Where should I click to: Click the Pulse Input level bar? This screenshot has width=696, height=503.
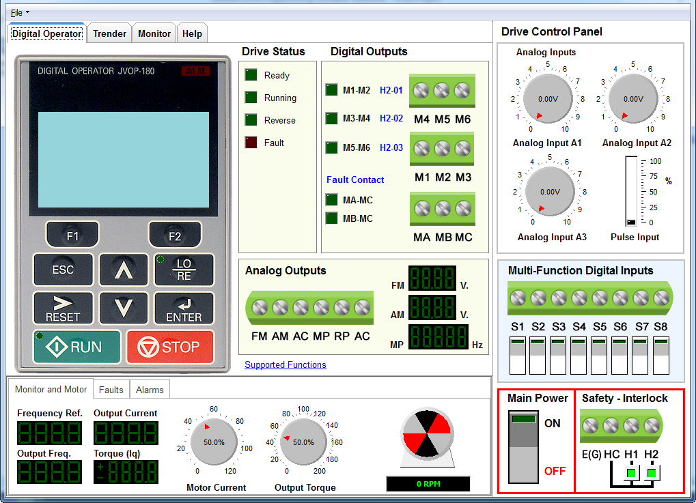(x=632, y=191)
